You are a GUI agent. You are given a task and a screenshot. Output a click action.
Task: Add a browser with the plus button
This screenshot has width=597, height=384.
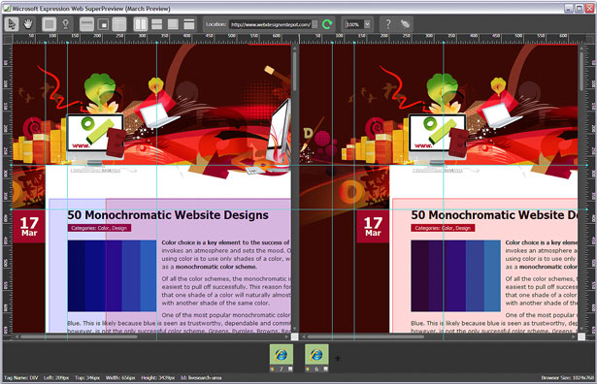click(x=338, y=358)
